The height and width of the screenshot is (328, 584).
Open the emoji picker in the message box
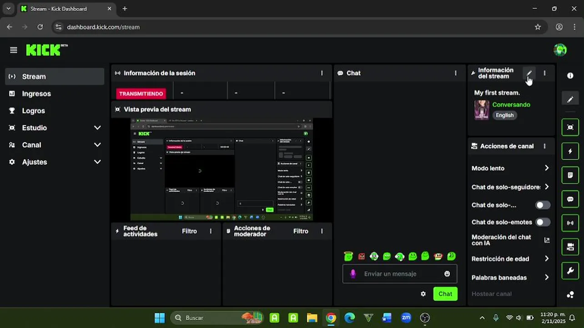[447, 274]
